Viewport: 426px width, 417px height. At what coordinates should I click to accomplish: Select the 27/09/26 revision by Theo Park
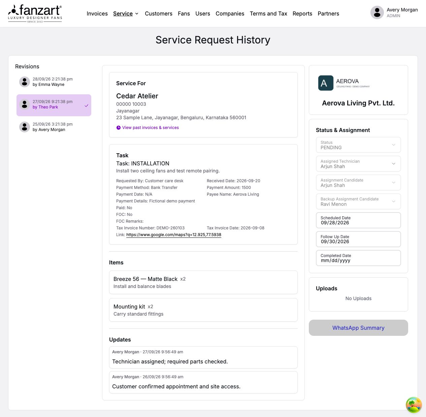coord(54,105)
